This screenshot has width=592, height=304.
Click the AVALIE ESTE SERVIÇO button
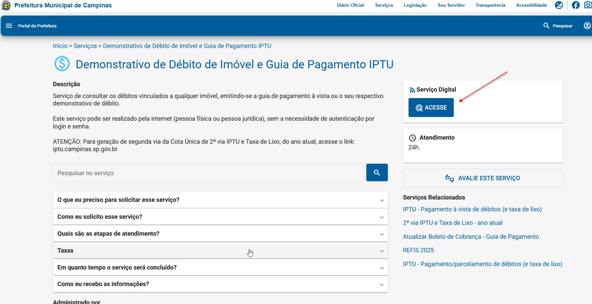pos(482,178)
